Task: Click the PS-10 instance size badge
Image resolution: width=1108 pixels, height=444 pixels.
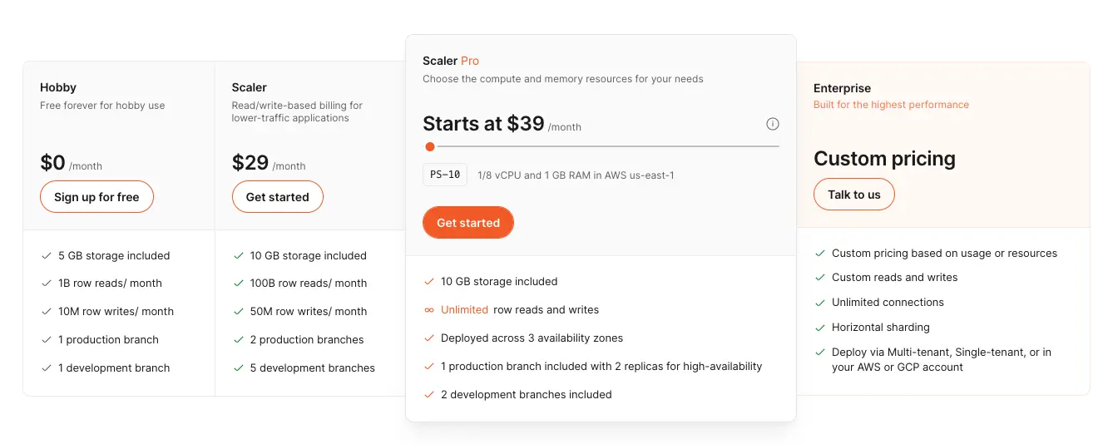Action: point(445,175)
